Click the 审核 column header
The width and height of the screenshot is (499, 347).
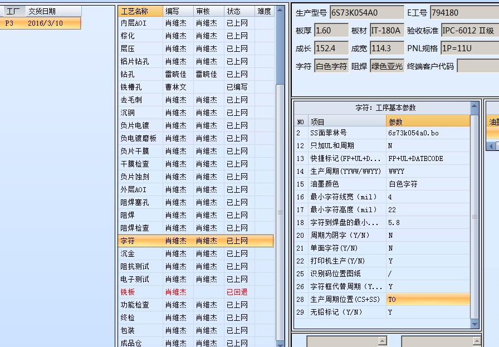pyautogui.click(x=208, y=11)
